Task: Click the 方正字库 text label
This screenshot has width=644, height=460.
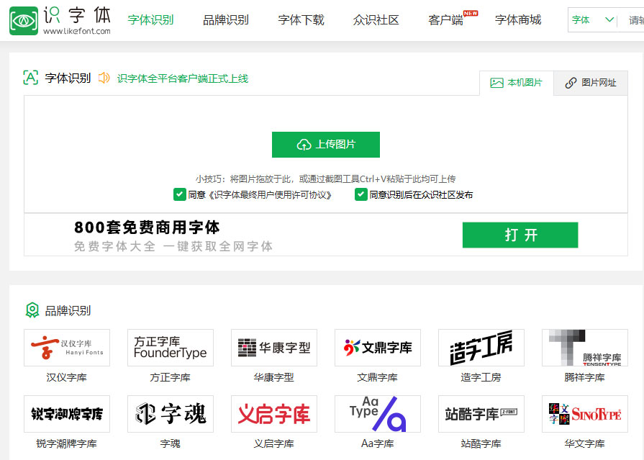Action: 170,377
